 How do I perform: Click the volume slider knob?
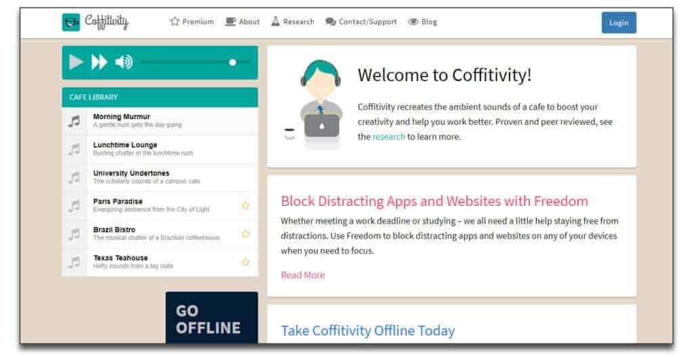(233, 62)
